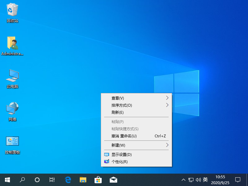Open the Windows Start menu
The height and width of the screenshot is (186, 248).
tap(7, 179)
